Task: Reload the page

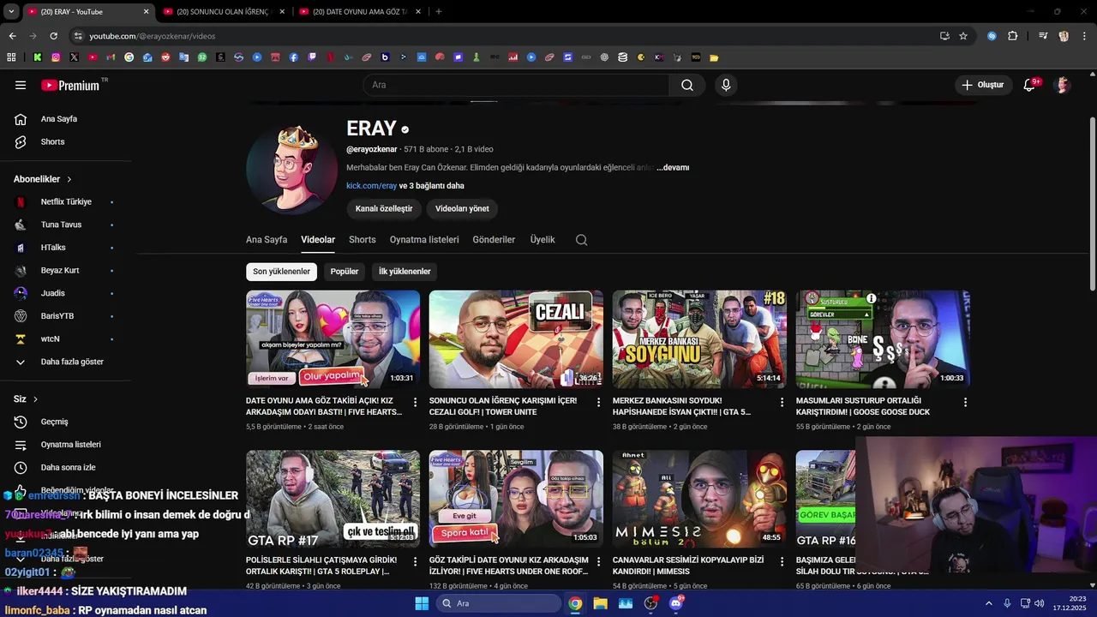Action: coord(53,36)
